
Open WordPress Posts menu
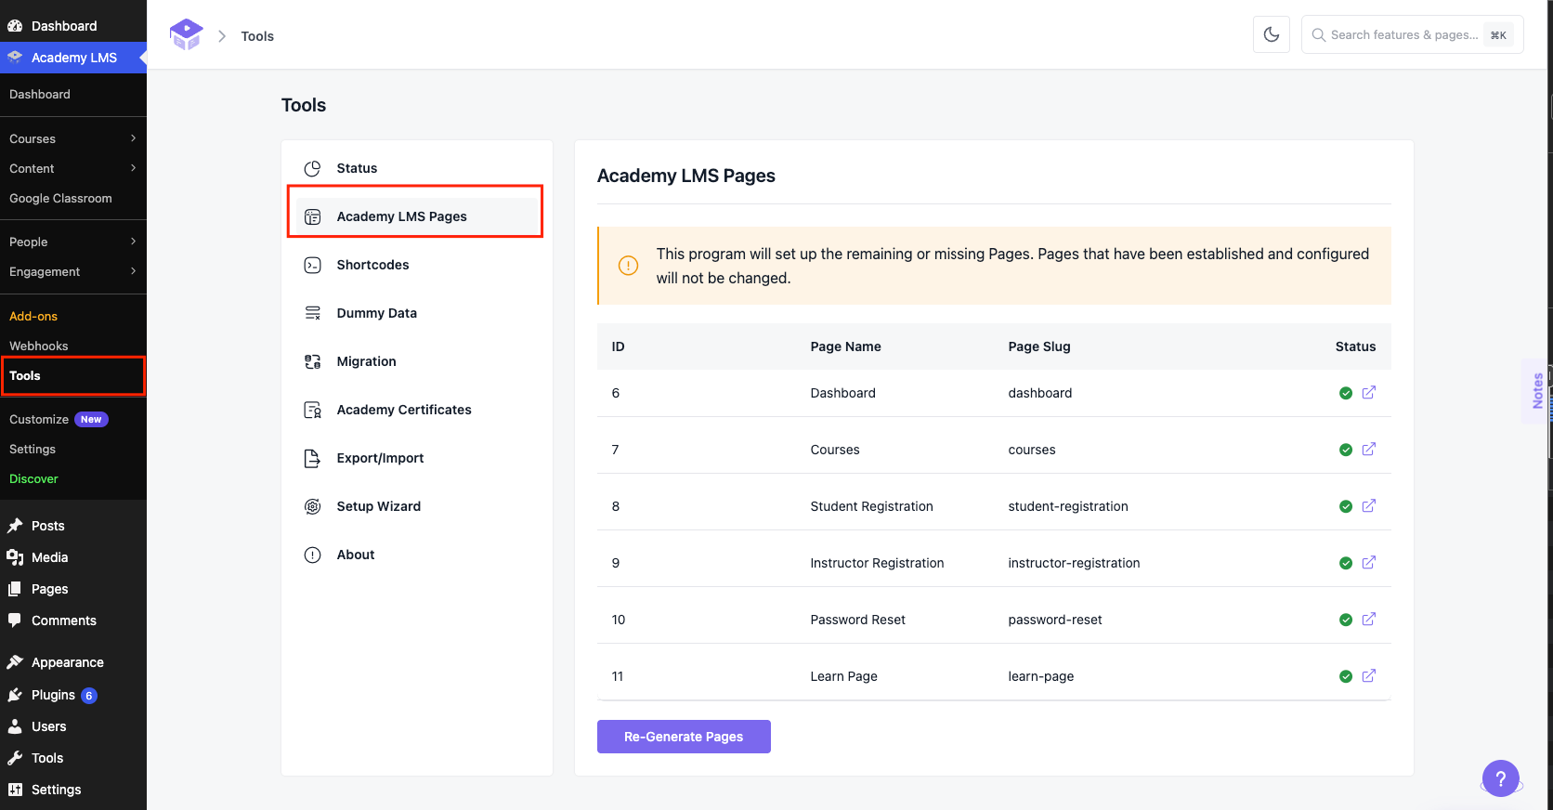[73, 526]
